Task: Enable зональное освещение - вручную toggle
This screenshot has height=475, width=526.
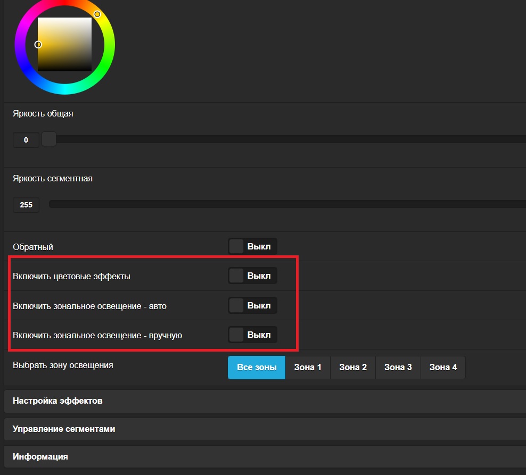Action: tap(252, 335)
